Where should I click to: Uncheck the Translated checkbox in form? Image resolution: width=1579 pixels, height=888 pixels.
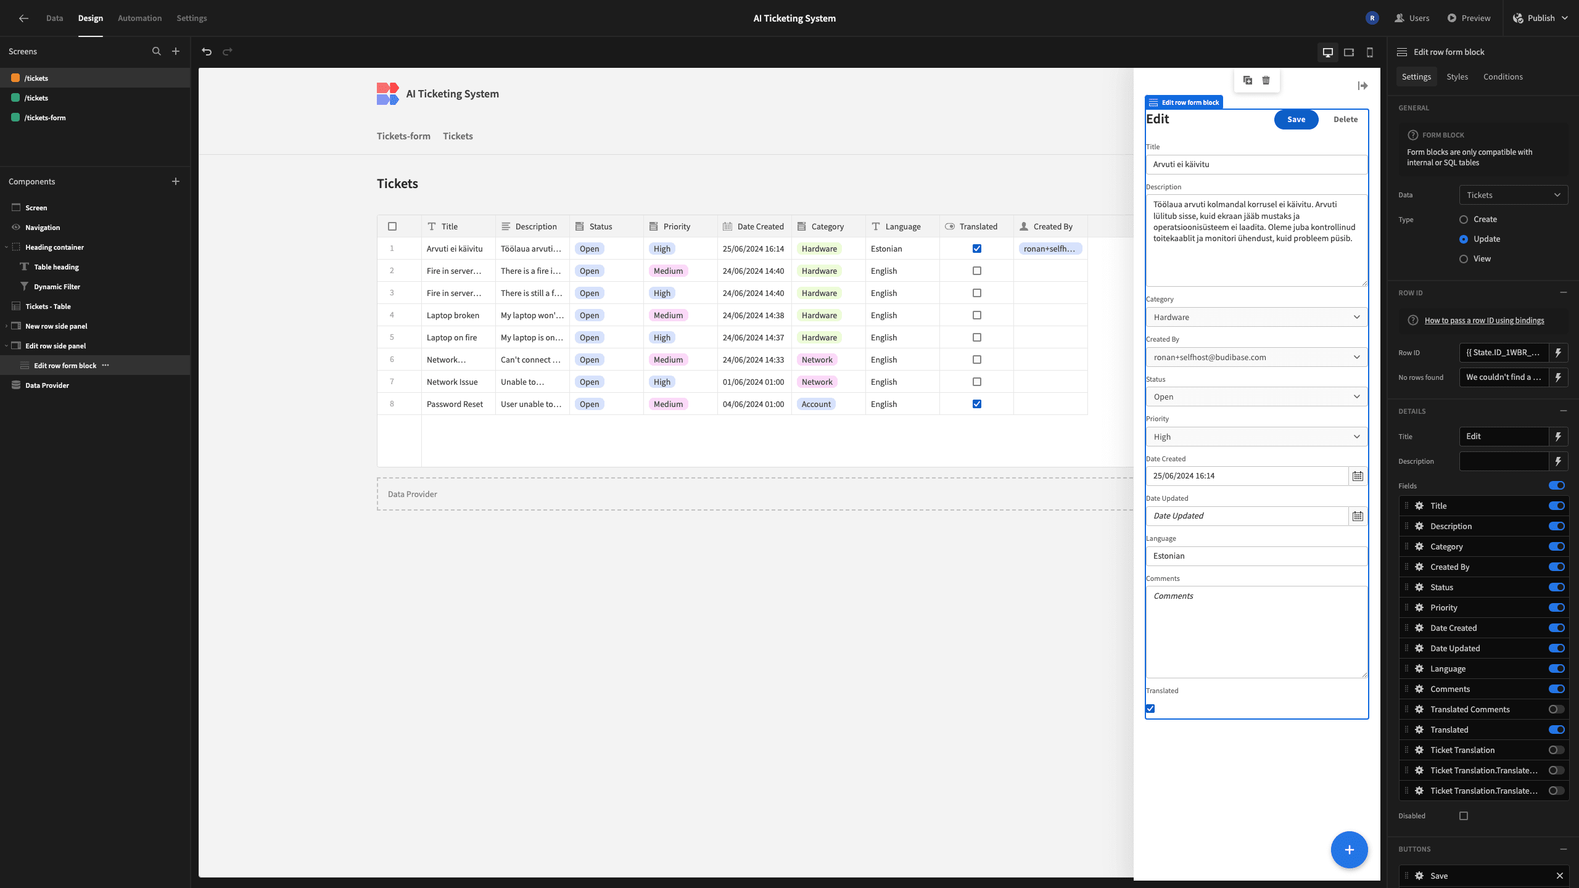(1150, 709)
